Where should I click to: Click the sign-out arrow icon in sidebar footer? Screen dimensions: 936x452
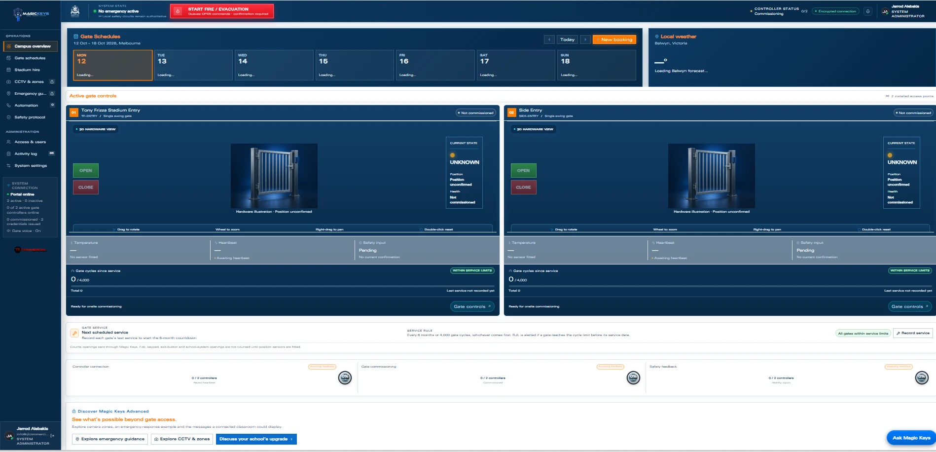tap(52, 436)
